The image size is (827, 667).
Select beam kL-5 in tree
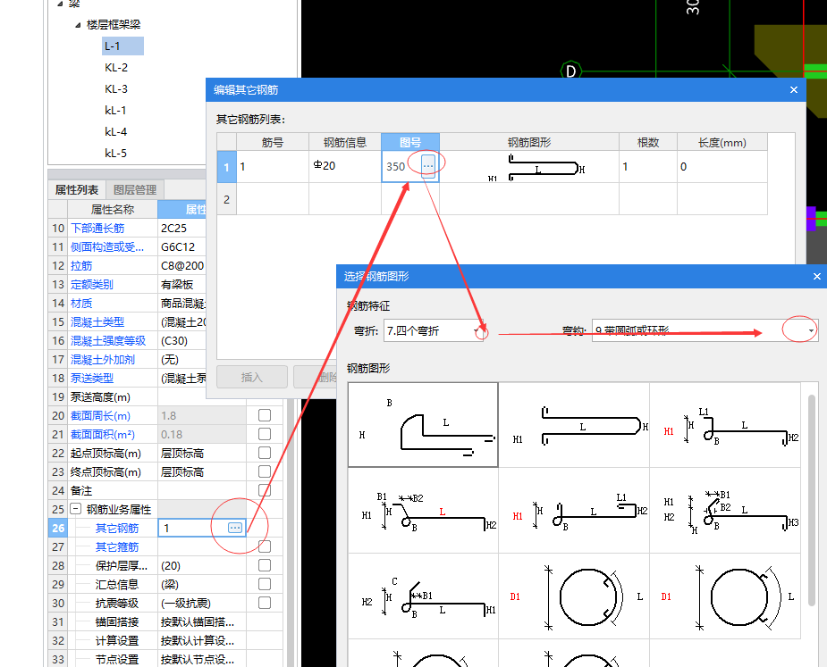115,154
